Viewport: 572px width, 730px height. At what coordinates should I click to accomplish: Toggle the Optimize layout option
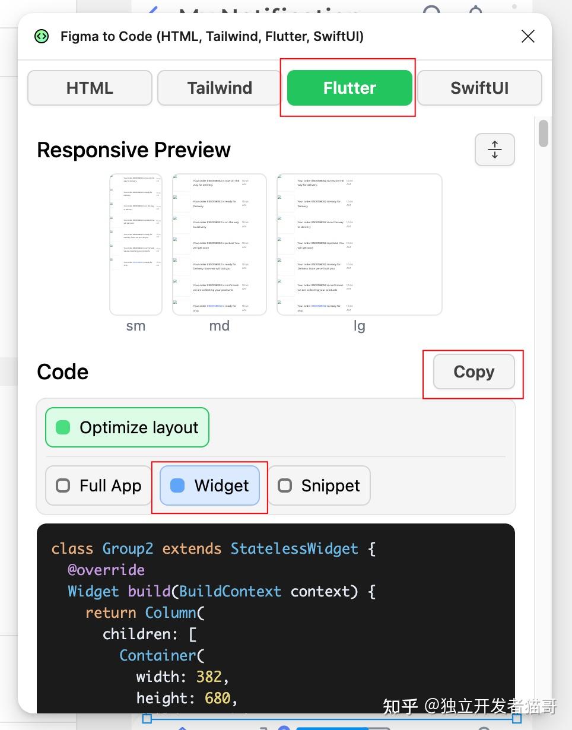tap(126, 427)
